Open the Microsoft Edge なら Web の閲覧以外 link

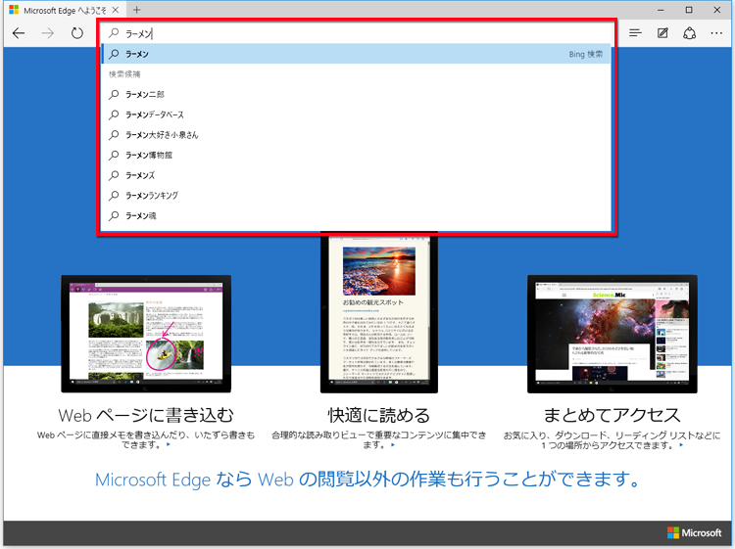pyautogui.click(x=367, y=480)
